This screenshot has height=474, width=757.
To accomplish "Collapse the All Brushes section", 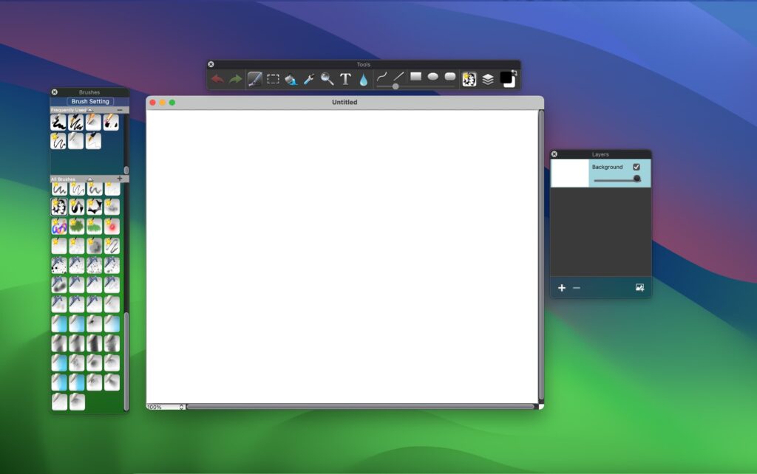I will pos(90,179).
